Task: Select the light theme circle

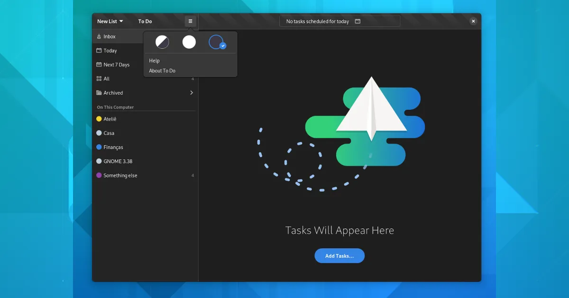Action: (189, 42)
